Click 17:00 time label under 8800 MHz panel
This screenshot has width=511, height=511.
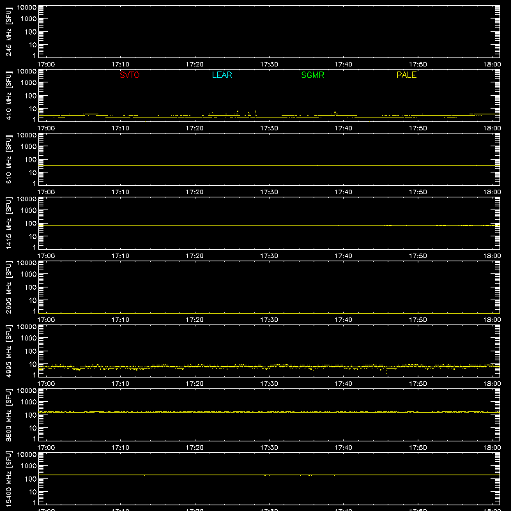(x=46, y=448)
